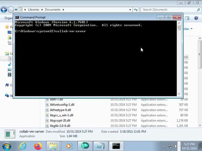Open Windows Media Player from taskbar
Image resolution: width=202 pixels, height=151 pixels.
click(x=69, y=146)
